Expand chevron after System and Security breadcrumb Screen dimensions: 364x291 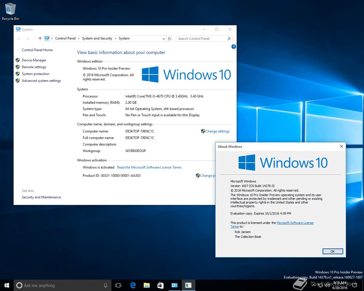click(115, 38)
